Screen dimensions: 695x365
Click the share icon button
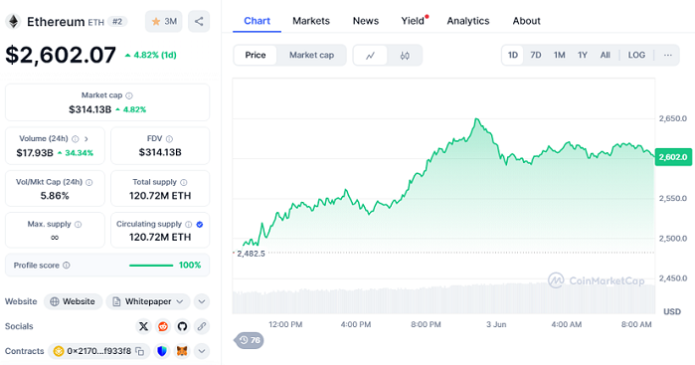(199, 21)
